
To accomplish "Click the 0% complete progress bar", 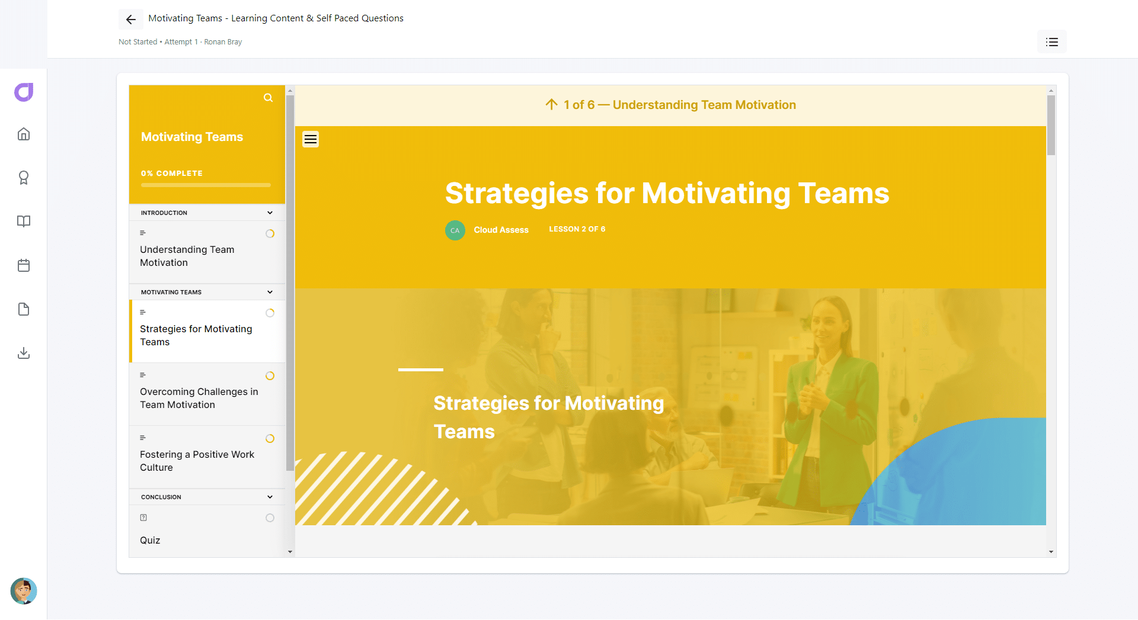I will 206,185.
